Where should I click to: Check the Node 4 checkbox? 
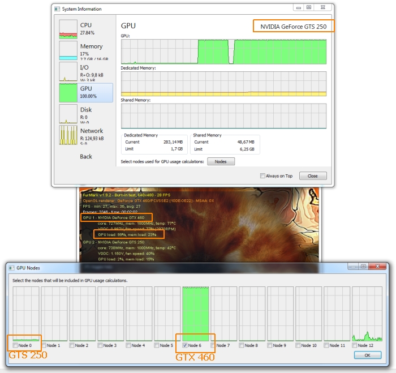tap(128, 345)
